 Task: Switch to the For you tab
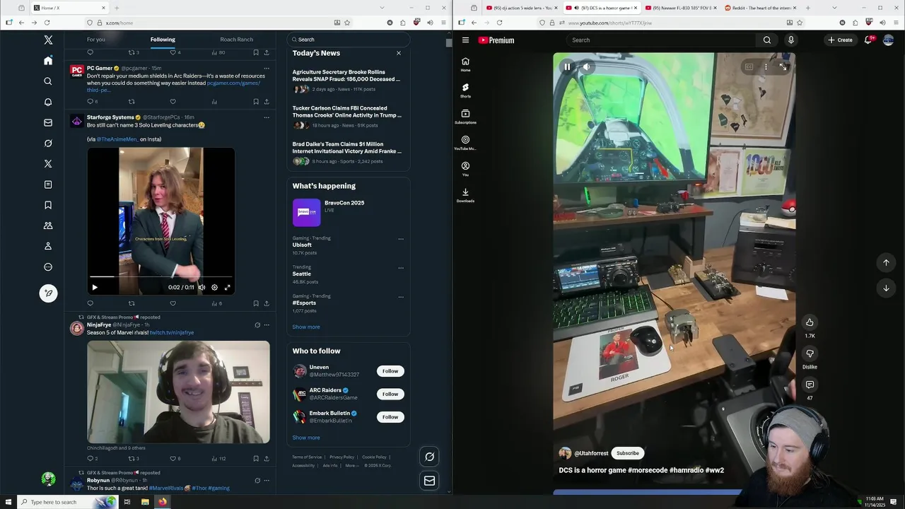96,40
